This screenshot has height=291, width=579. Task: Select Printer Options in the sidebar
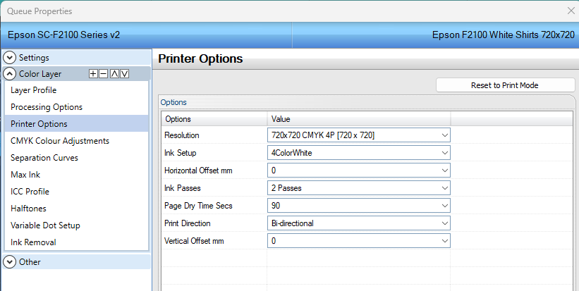coord(76,124)
